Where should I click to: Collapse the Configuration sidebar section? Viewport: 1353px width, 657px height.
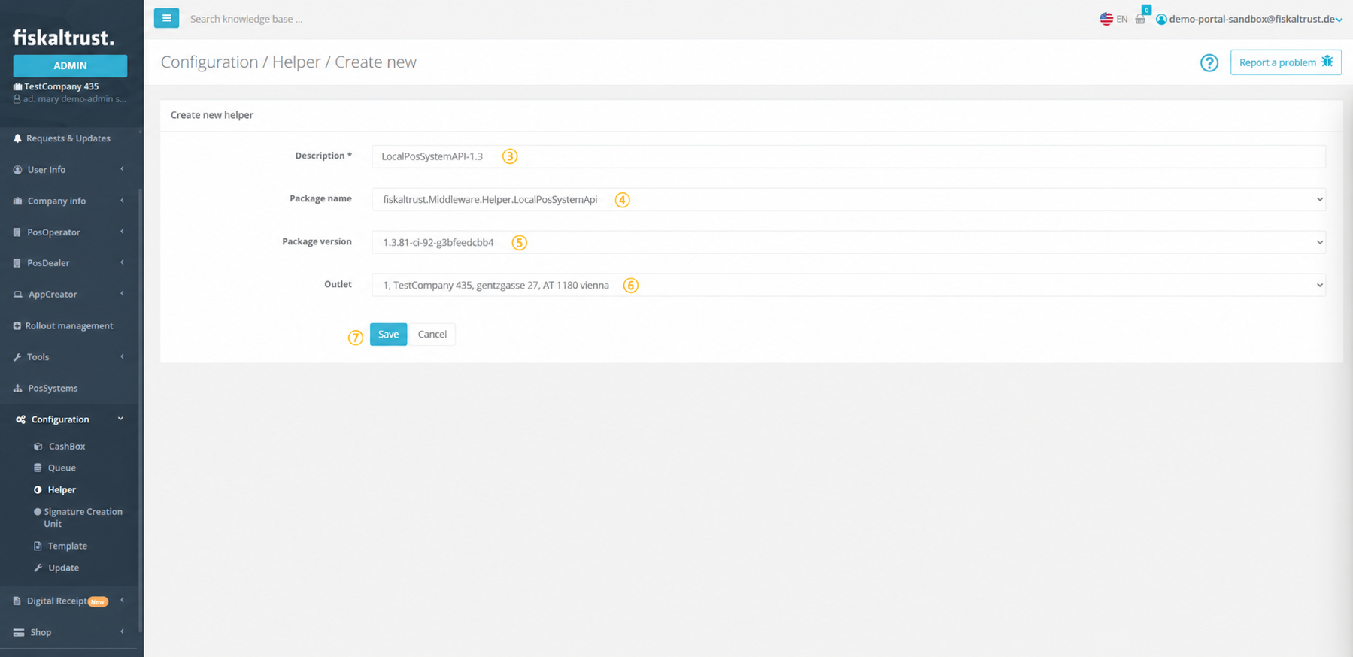68,419
